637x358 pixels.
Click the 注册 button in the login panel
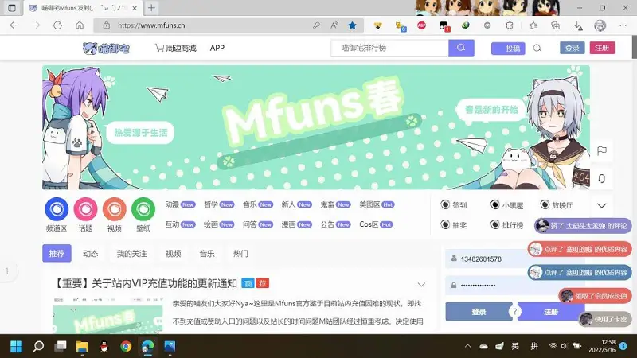pos(550,312)
